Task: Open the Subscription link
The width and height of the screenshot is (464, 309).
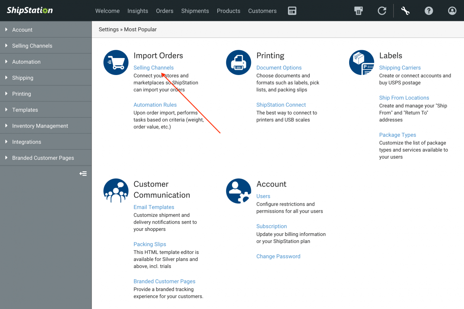Action: (271, 227)
